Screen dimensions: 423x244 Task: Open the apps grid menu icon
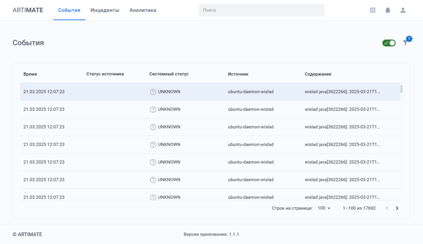(373, 10)
